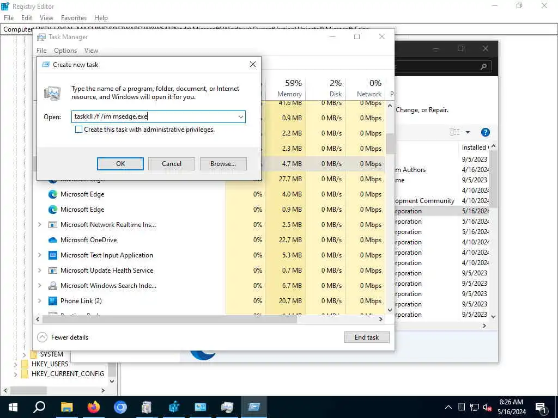The image size is (558, 418).
Task: Open taskbar search
Action: [x=39, y=407]
